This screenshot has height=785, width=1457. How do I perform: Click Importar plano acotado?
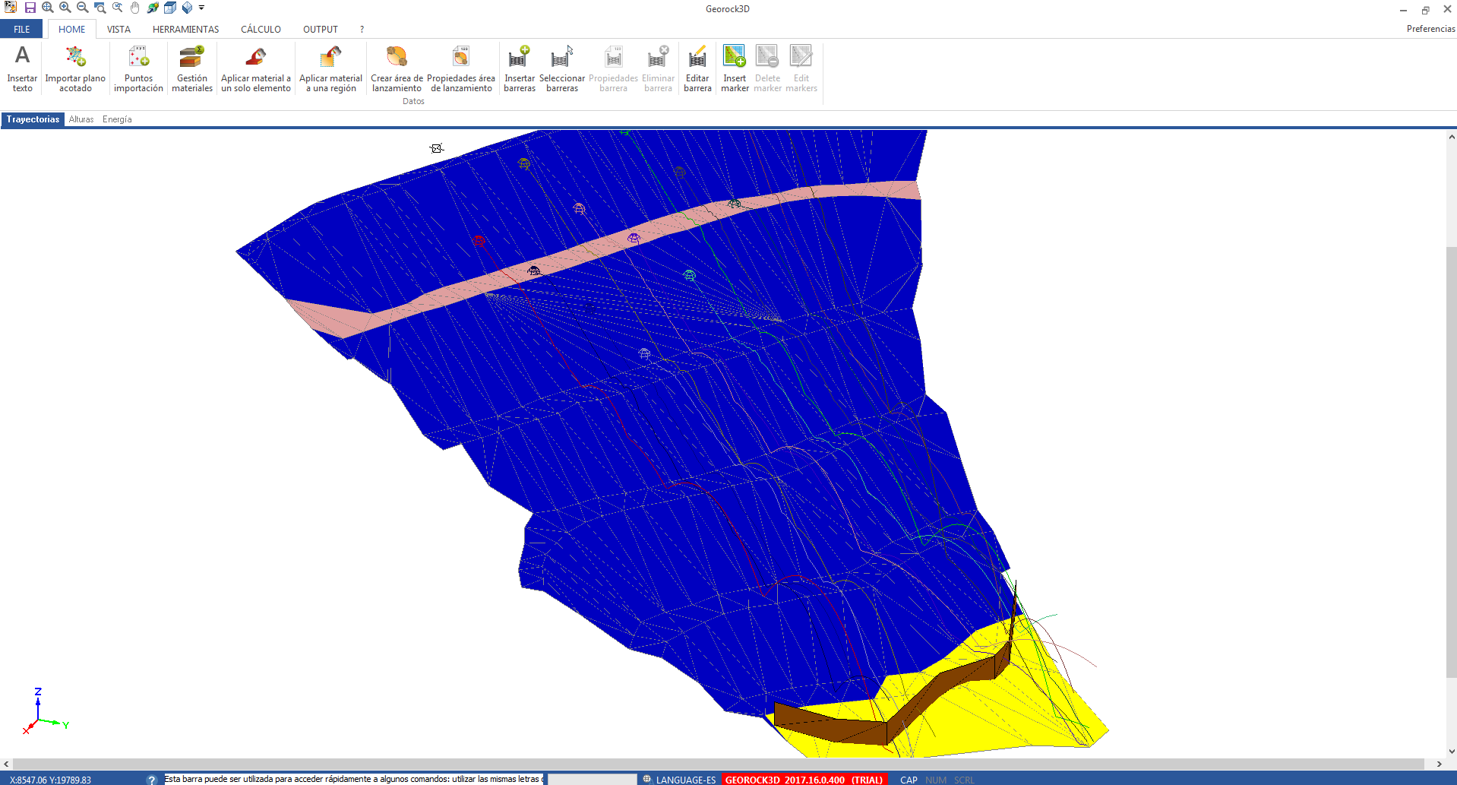pyautogui.click(x=75, y=68)
